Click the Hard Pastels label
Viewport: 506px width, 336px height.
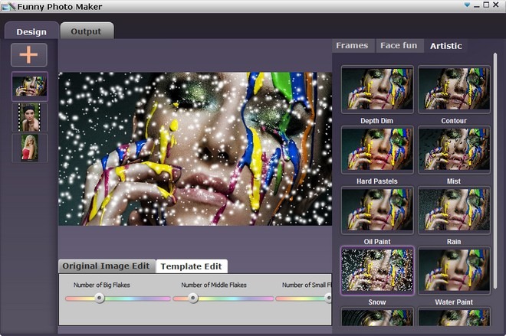click(377, 181)
